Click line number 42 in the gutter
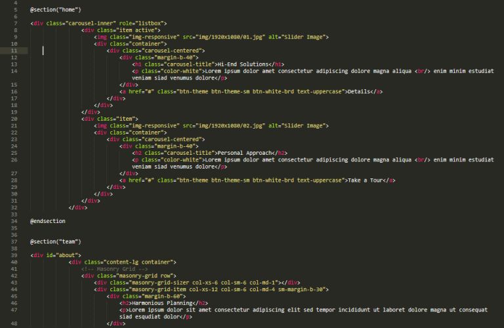 [x=14, y=276]
